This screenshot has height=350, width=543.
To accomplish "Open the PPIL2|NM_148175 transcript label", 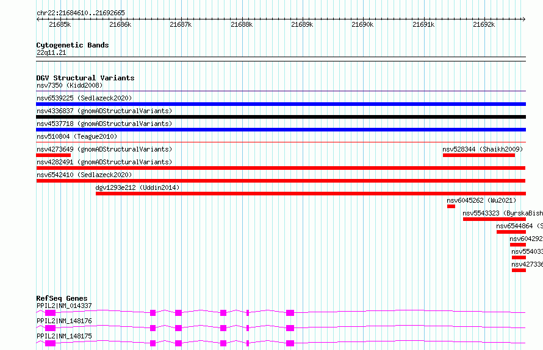I will click(65, 336).
